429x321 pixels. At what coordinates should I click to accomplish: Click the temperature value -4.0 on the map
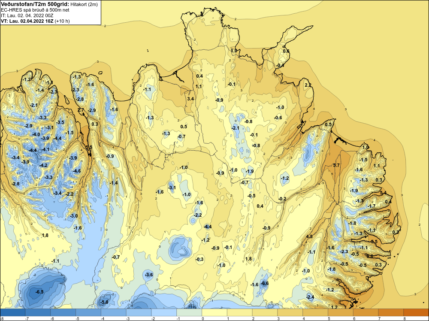(36, 134)
